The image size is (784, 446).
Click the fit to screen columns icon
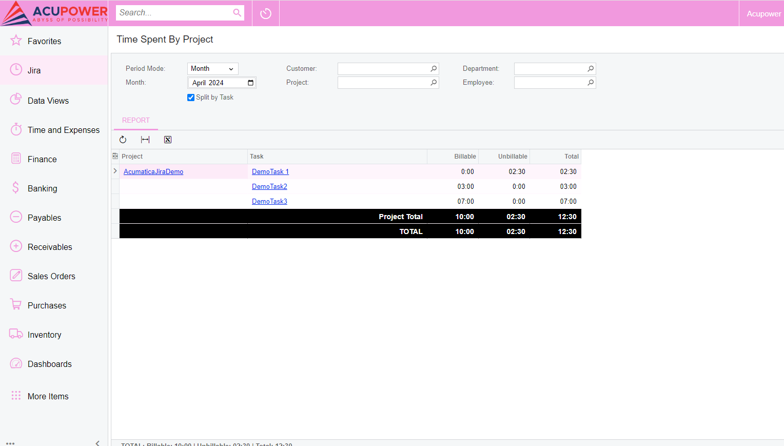(x=145, y=140)
